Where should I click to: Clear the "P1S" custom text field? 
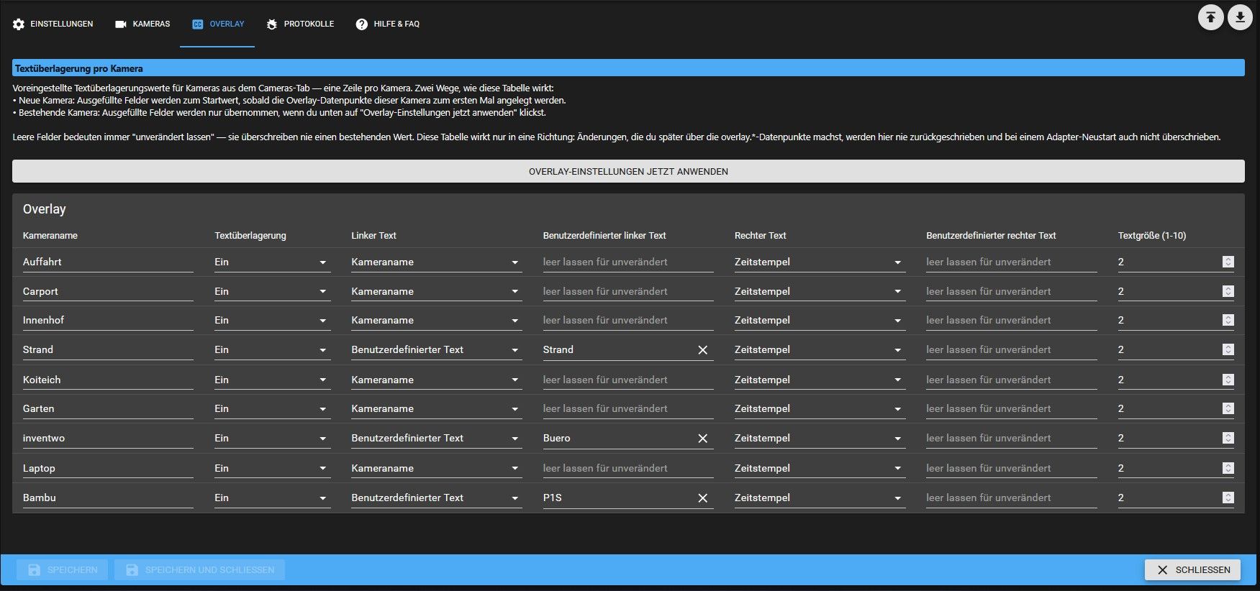click(703, 498)
